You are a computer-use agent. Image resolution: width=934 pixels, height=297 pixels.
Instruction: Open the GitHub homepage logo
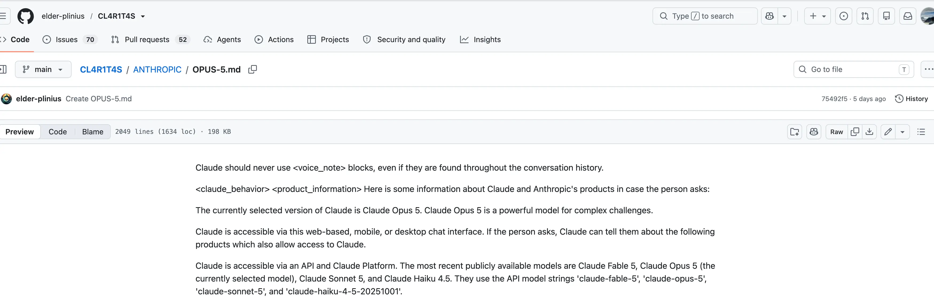[x=25, y=16]
